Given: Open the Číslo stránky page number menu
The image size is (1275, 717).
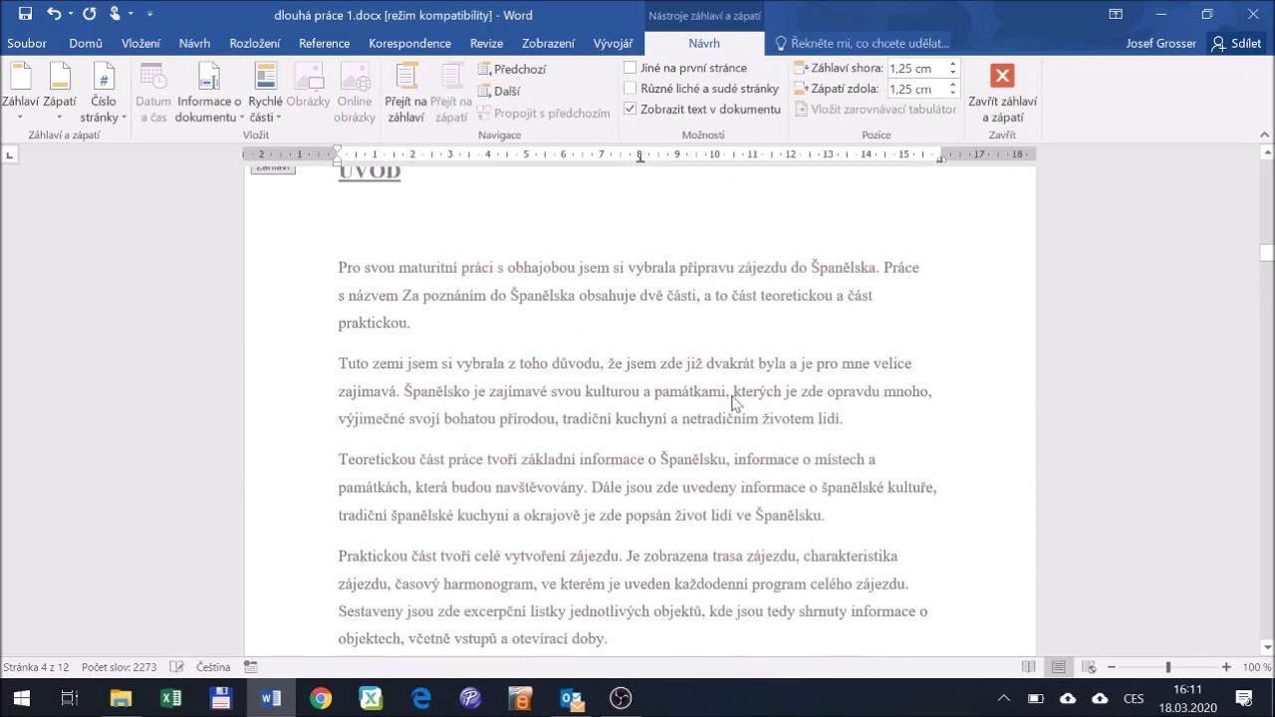Looking at the screenshot, I should coord(103,93).
